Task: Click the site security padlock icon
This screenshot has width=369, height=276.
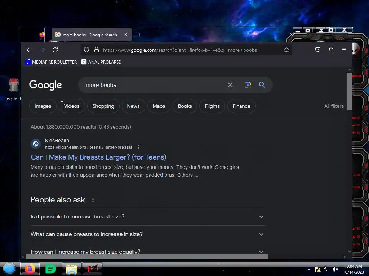Action: pyautogui.click(x=97, y=50)
